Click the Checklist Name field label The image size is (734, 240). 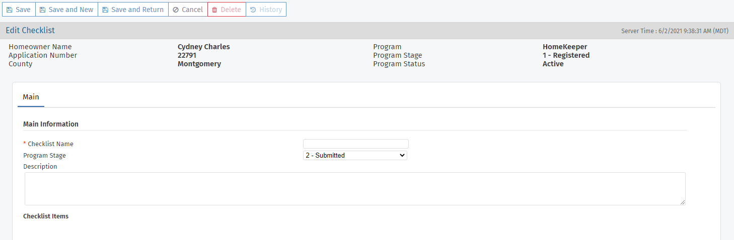[x=50, y=144]
